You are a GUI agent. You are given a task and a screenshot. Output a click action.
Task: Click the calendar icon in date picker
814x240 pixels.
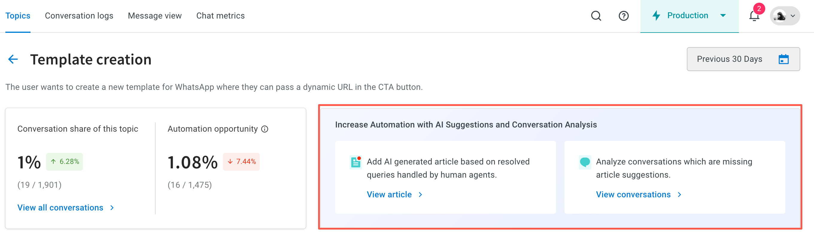pyautogui.click(x=783, y=59)
